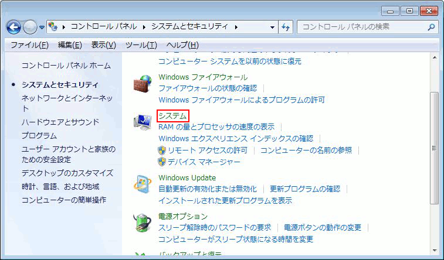Click the Back navigation arrow button
This screenshot has height=260, width=444.
13,27
